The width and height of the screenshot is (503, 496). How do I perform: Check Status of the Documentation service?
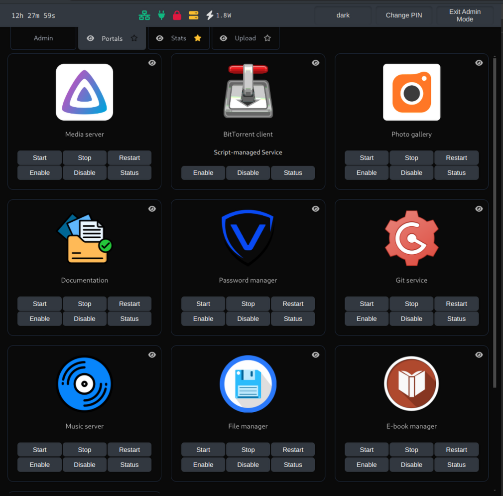point(129,319)
